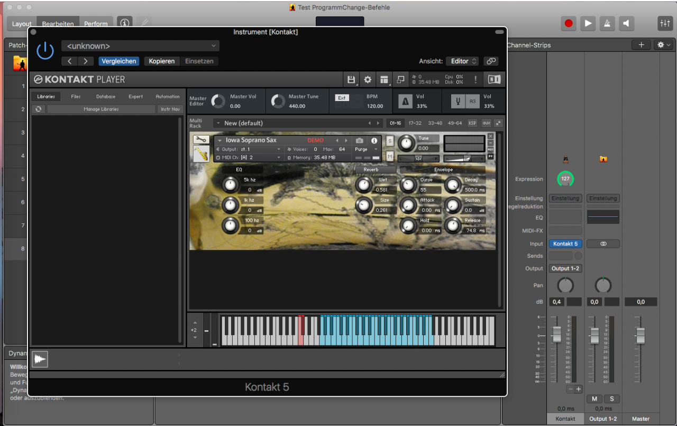Screen dimensions: 677x426
Task: Switch to Expert tab
Action: 136,97
